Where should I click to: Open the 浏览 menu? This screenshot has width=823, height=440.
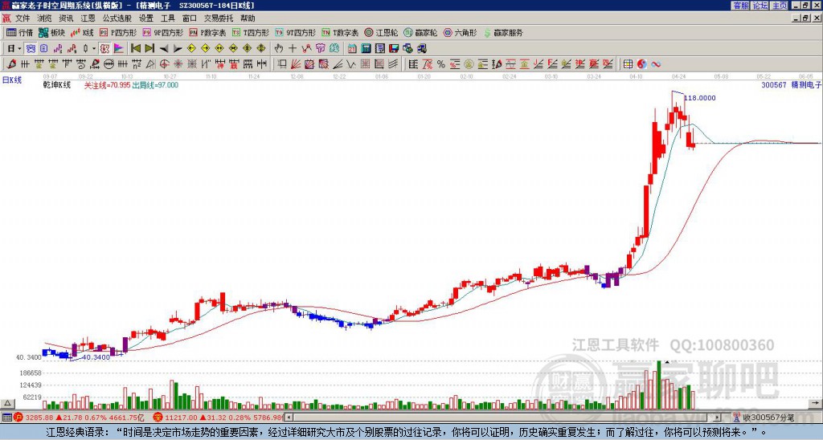point(44,18)
